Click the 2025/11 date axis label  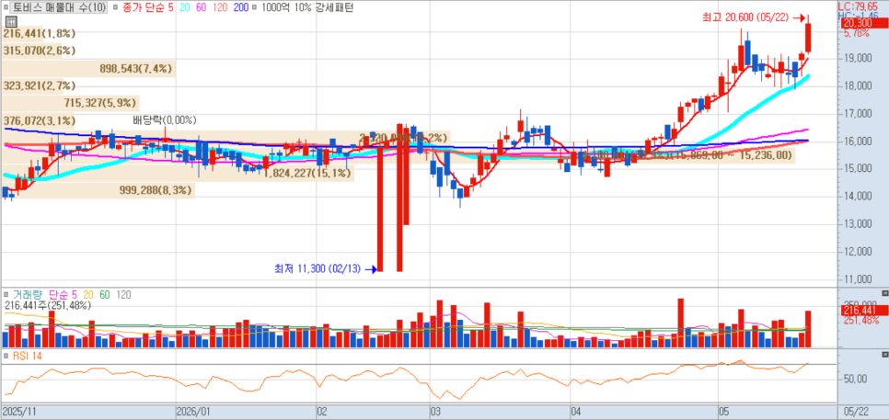(18, 412)
